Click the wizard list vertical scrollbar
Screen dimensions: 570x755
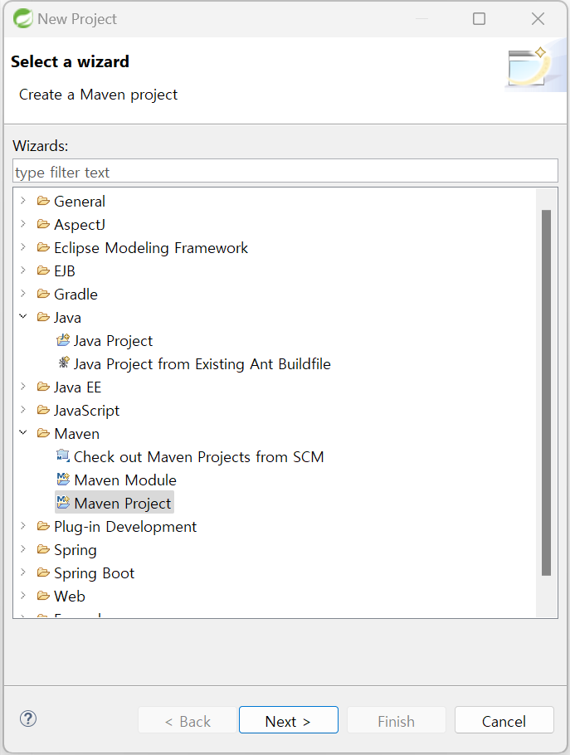pos(546,392)
